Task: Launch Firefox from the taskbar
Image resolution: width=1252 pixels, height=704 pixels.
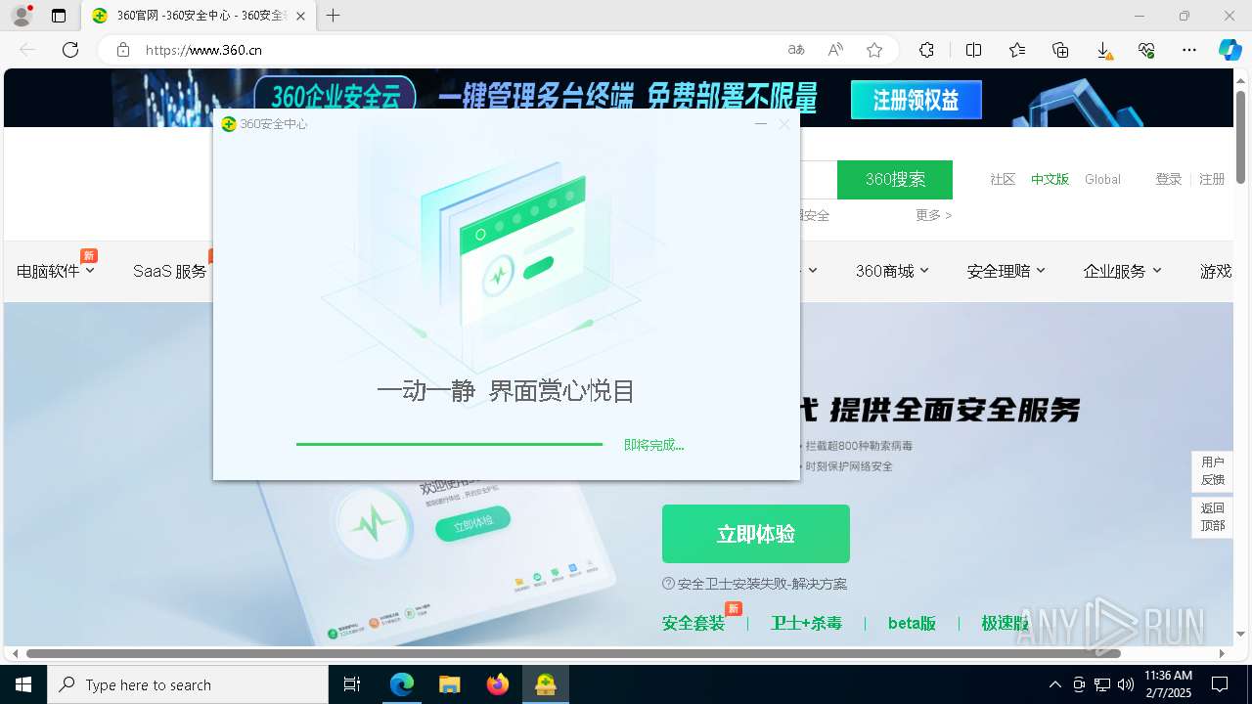Action: tap(498, 684)
